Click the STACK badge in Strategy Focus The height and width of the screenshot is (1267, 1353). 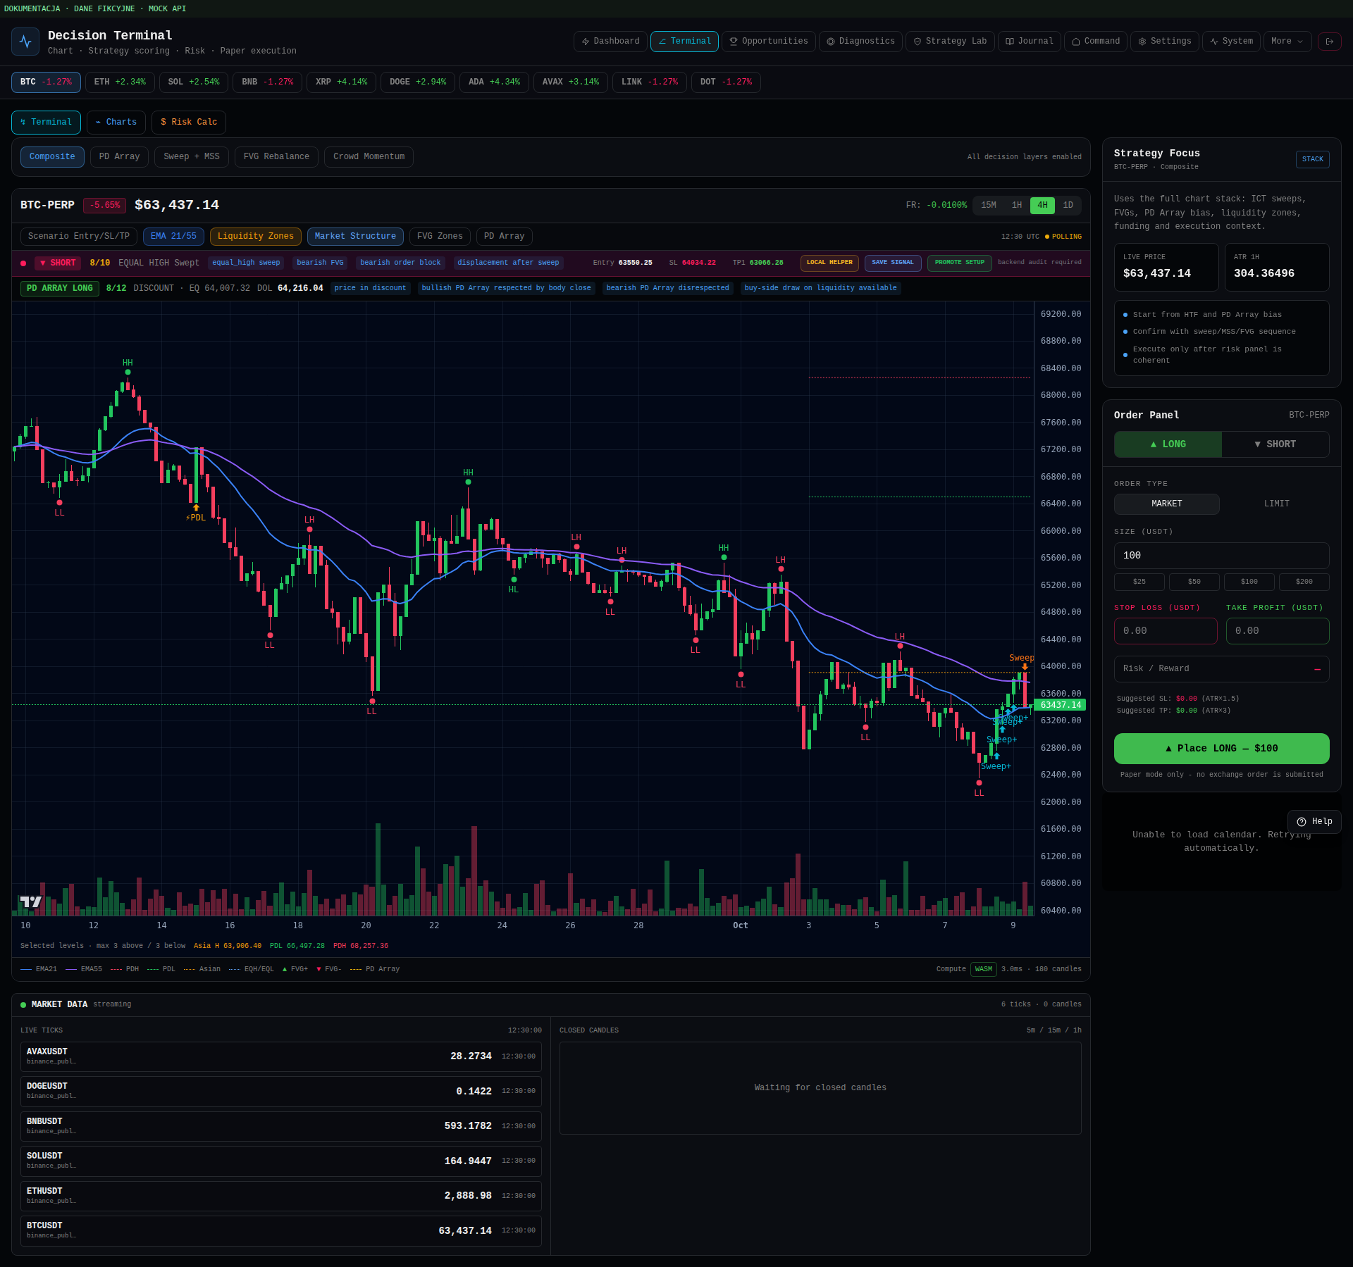pos(1312,160)
